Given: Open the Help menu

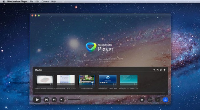Looking at the screenshot, I should click(53, 1).
